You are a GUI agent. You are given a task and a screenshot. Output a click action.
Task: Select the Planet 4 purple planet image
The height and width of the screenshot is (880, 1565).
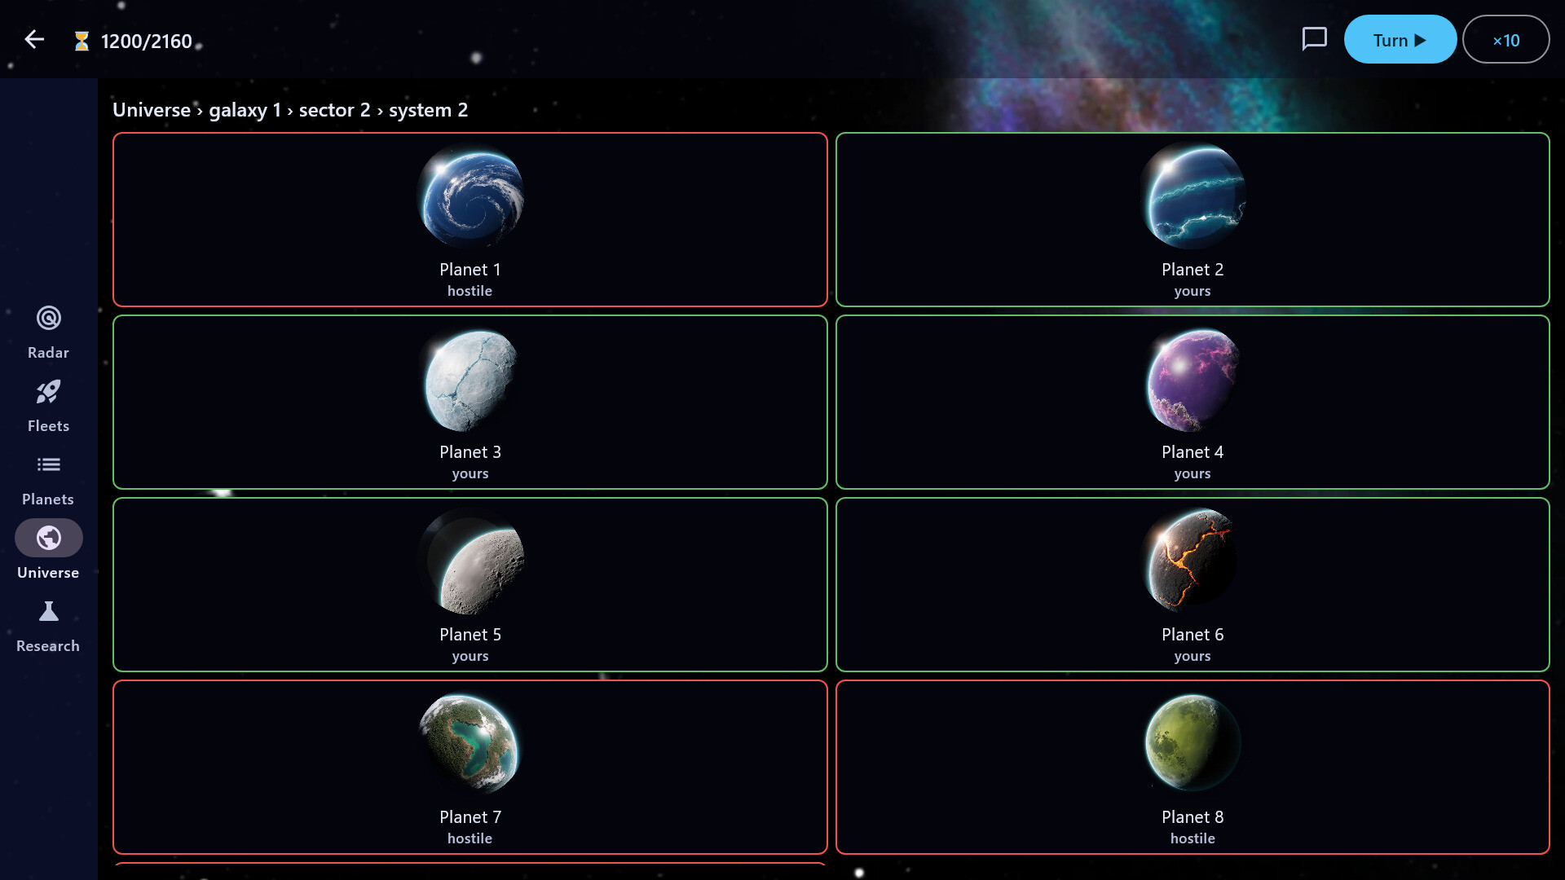pyautogui.click(x=1192, y=379)
